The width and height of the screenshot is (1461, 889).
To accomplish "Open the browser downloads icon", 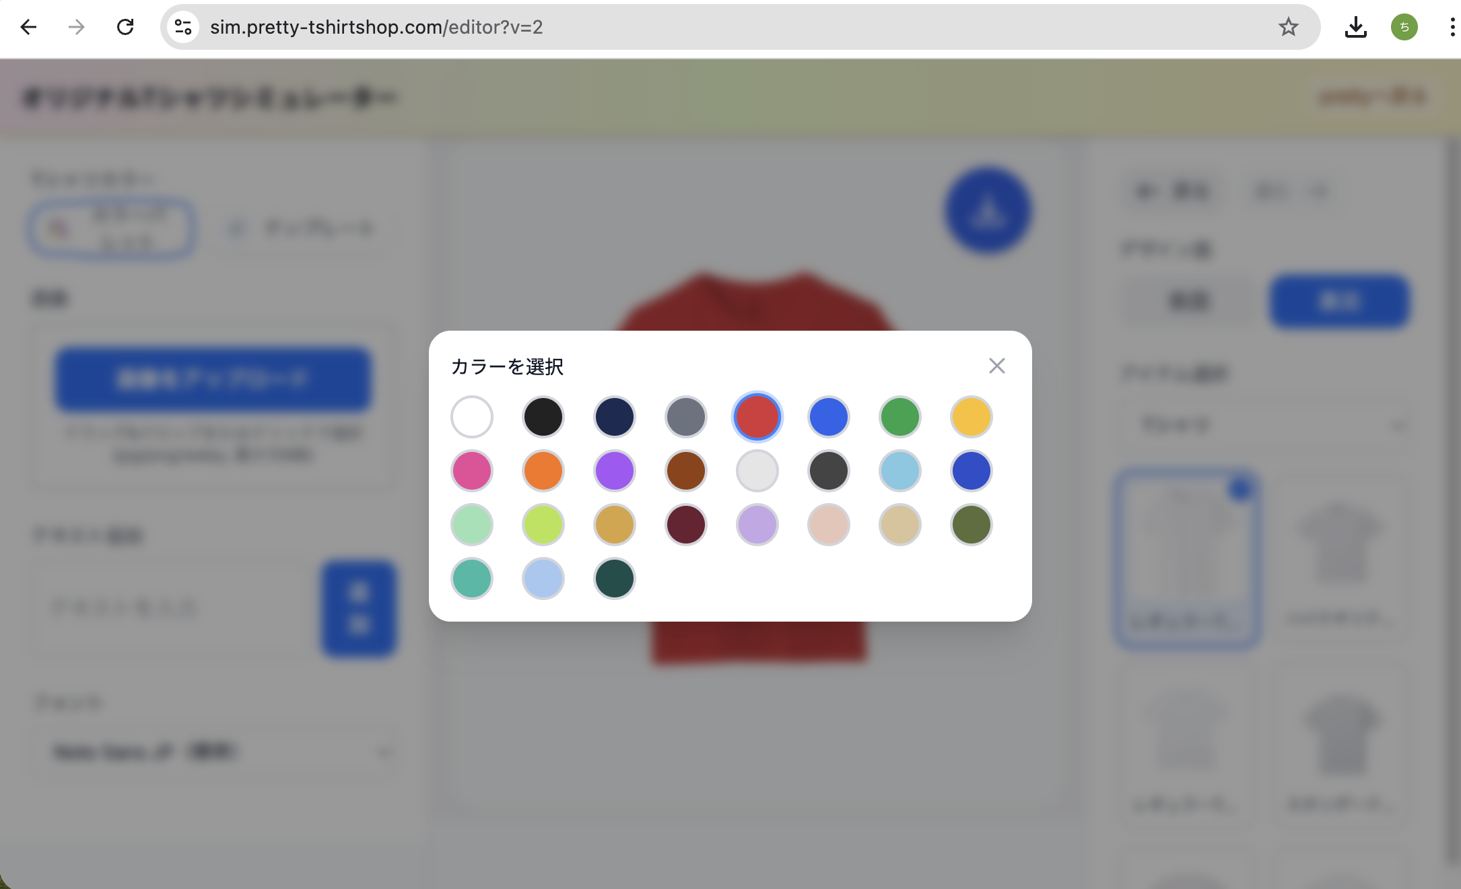I will tap(1355, 27).
